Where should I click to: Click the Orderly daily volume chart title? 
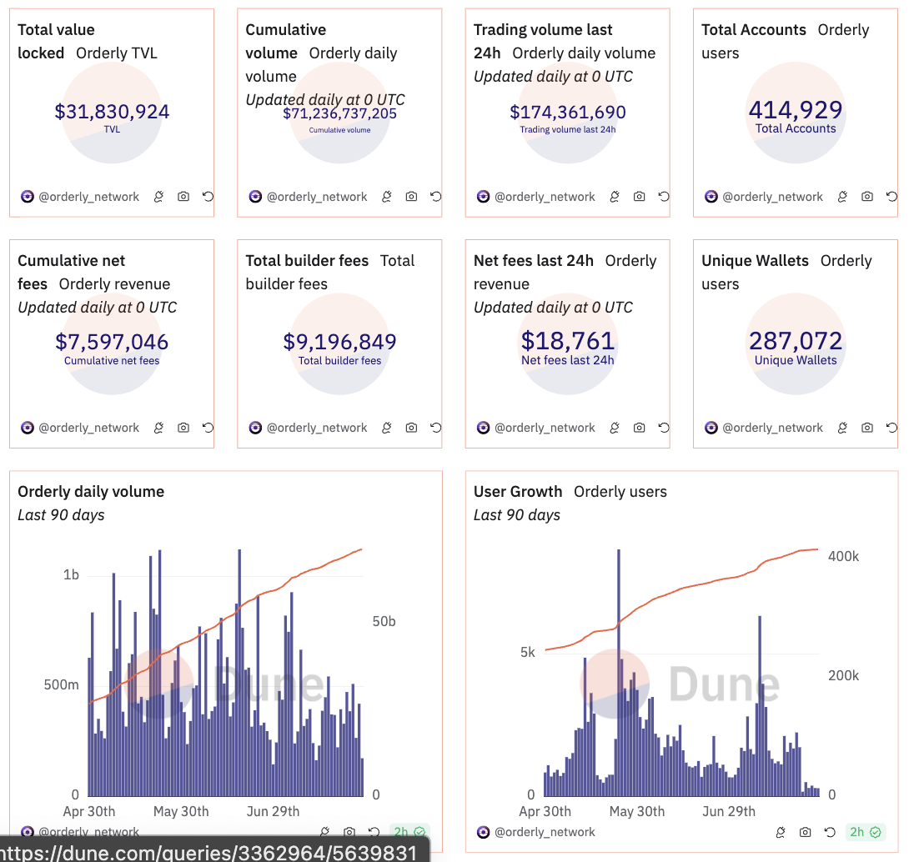(91, 492)
